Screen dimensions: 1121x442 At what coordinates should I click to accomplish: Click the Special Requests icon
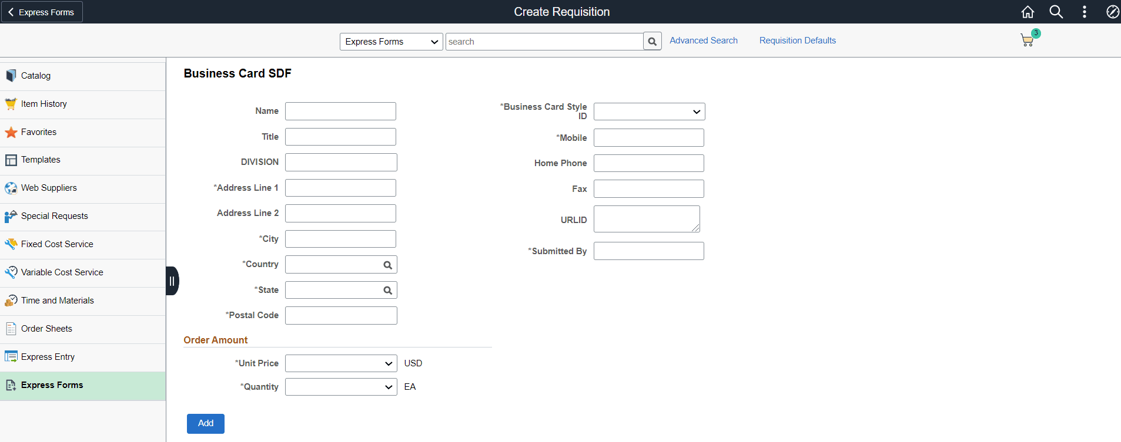tap(11, 217)
